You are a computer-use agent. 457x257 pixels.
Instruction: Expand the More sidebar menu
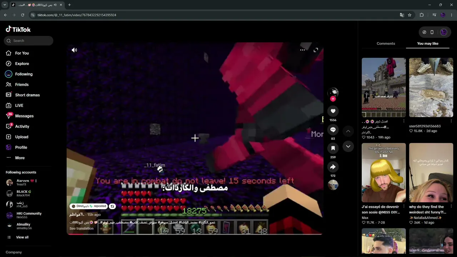point(20,158)
